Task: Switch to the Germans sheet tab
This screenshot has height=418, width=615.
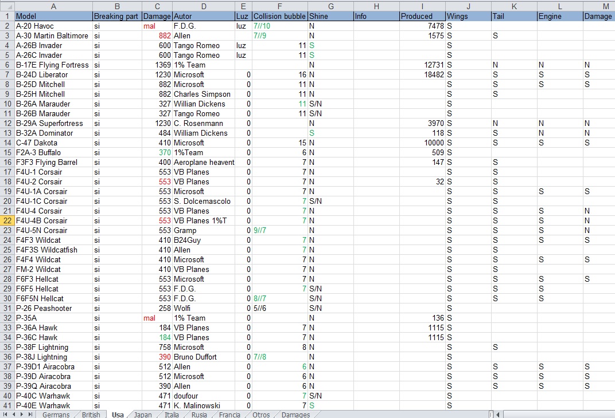Action: [x=56, y=415]
